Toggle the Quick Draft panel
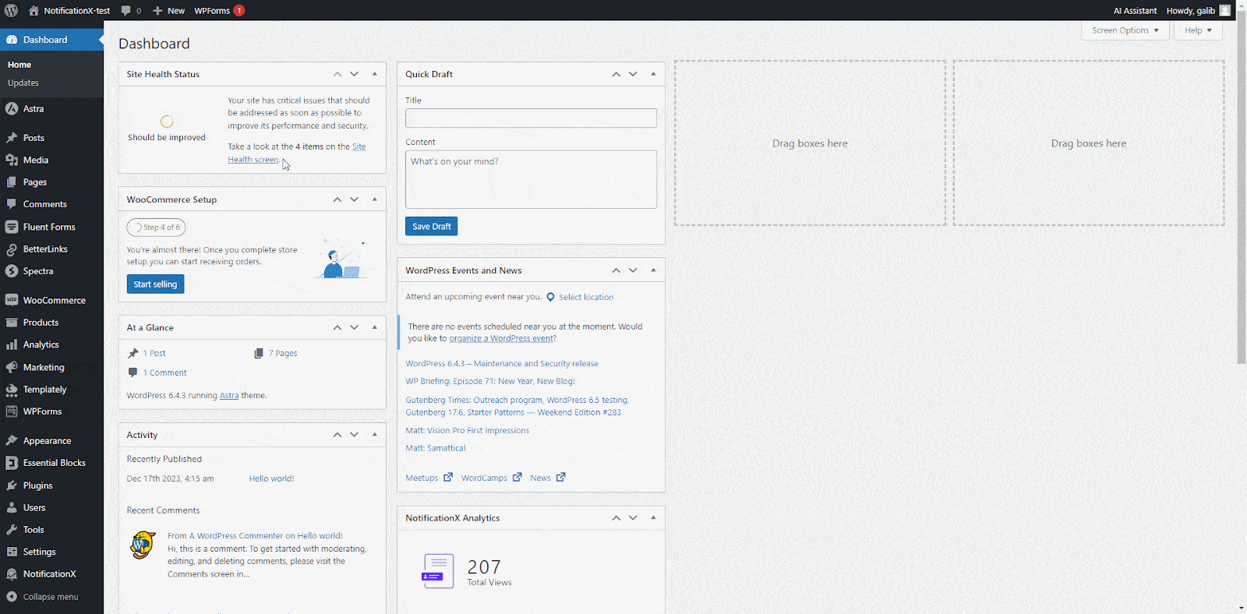This screenshot has height=614, width=1247. pos(653,74)
